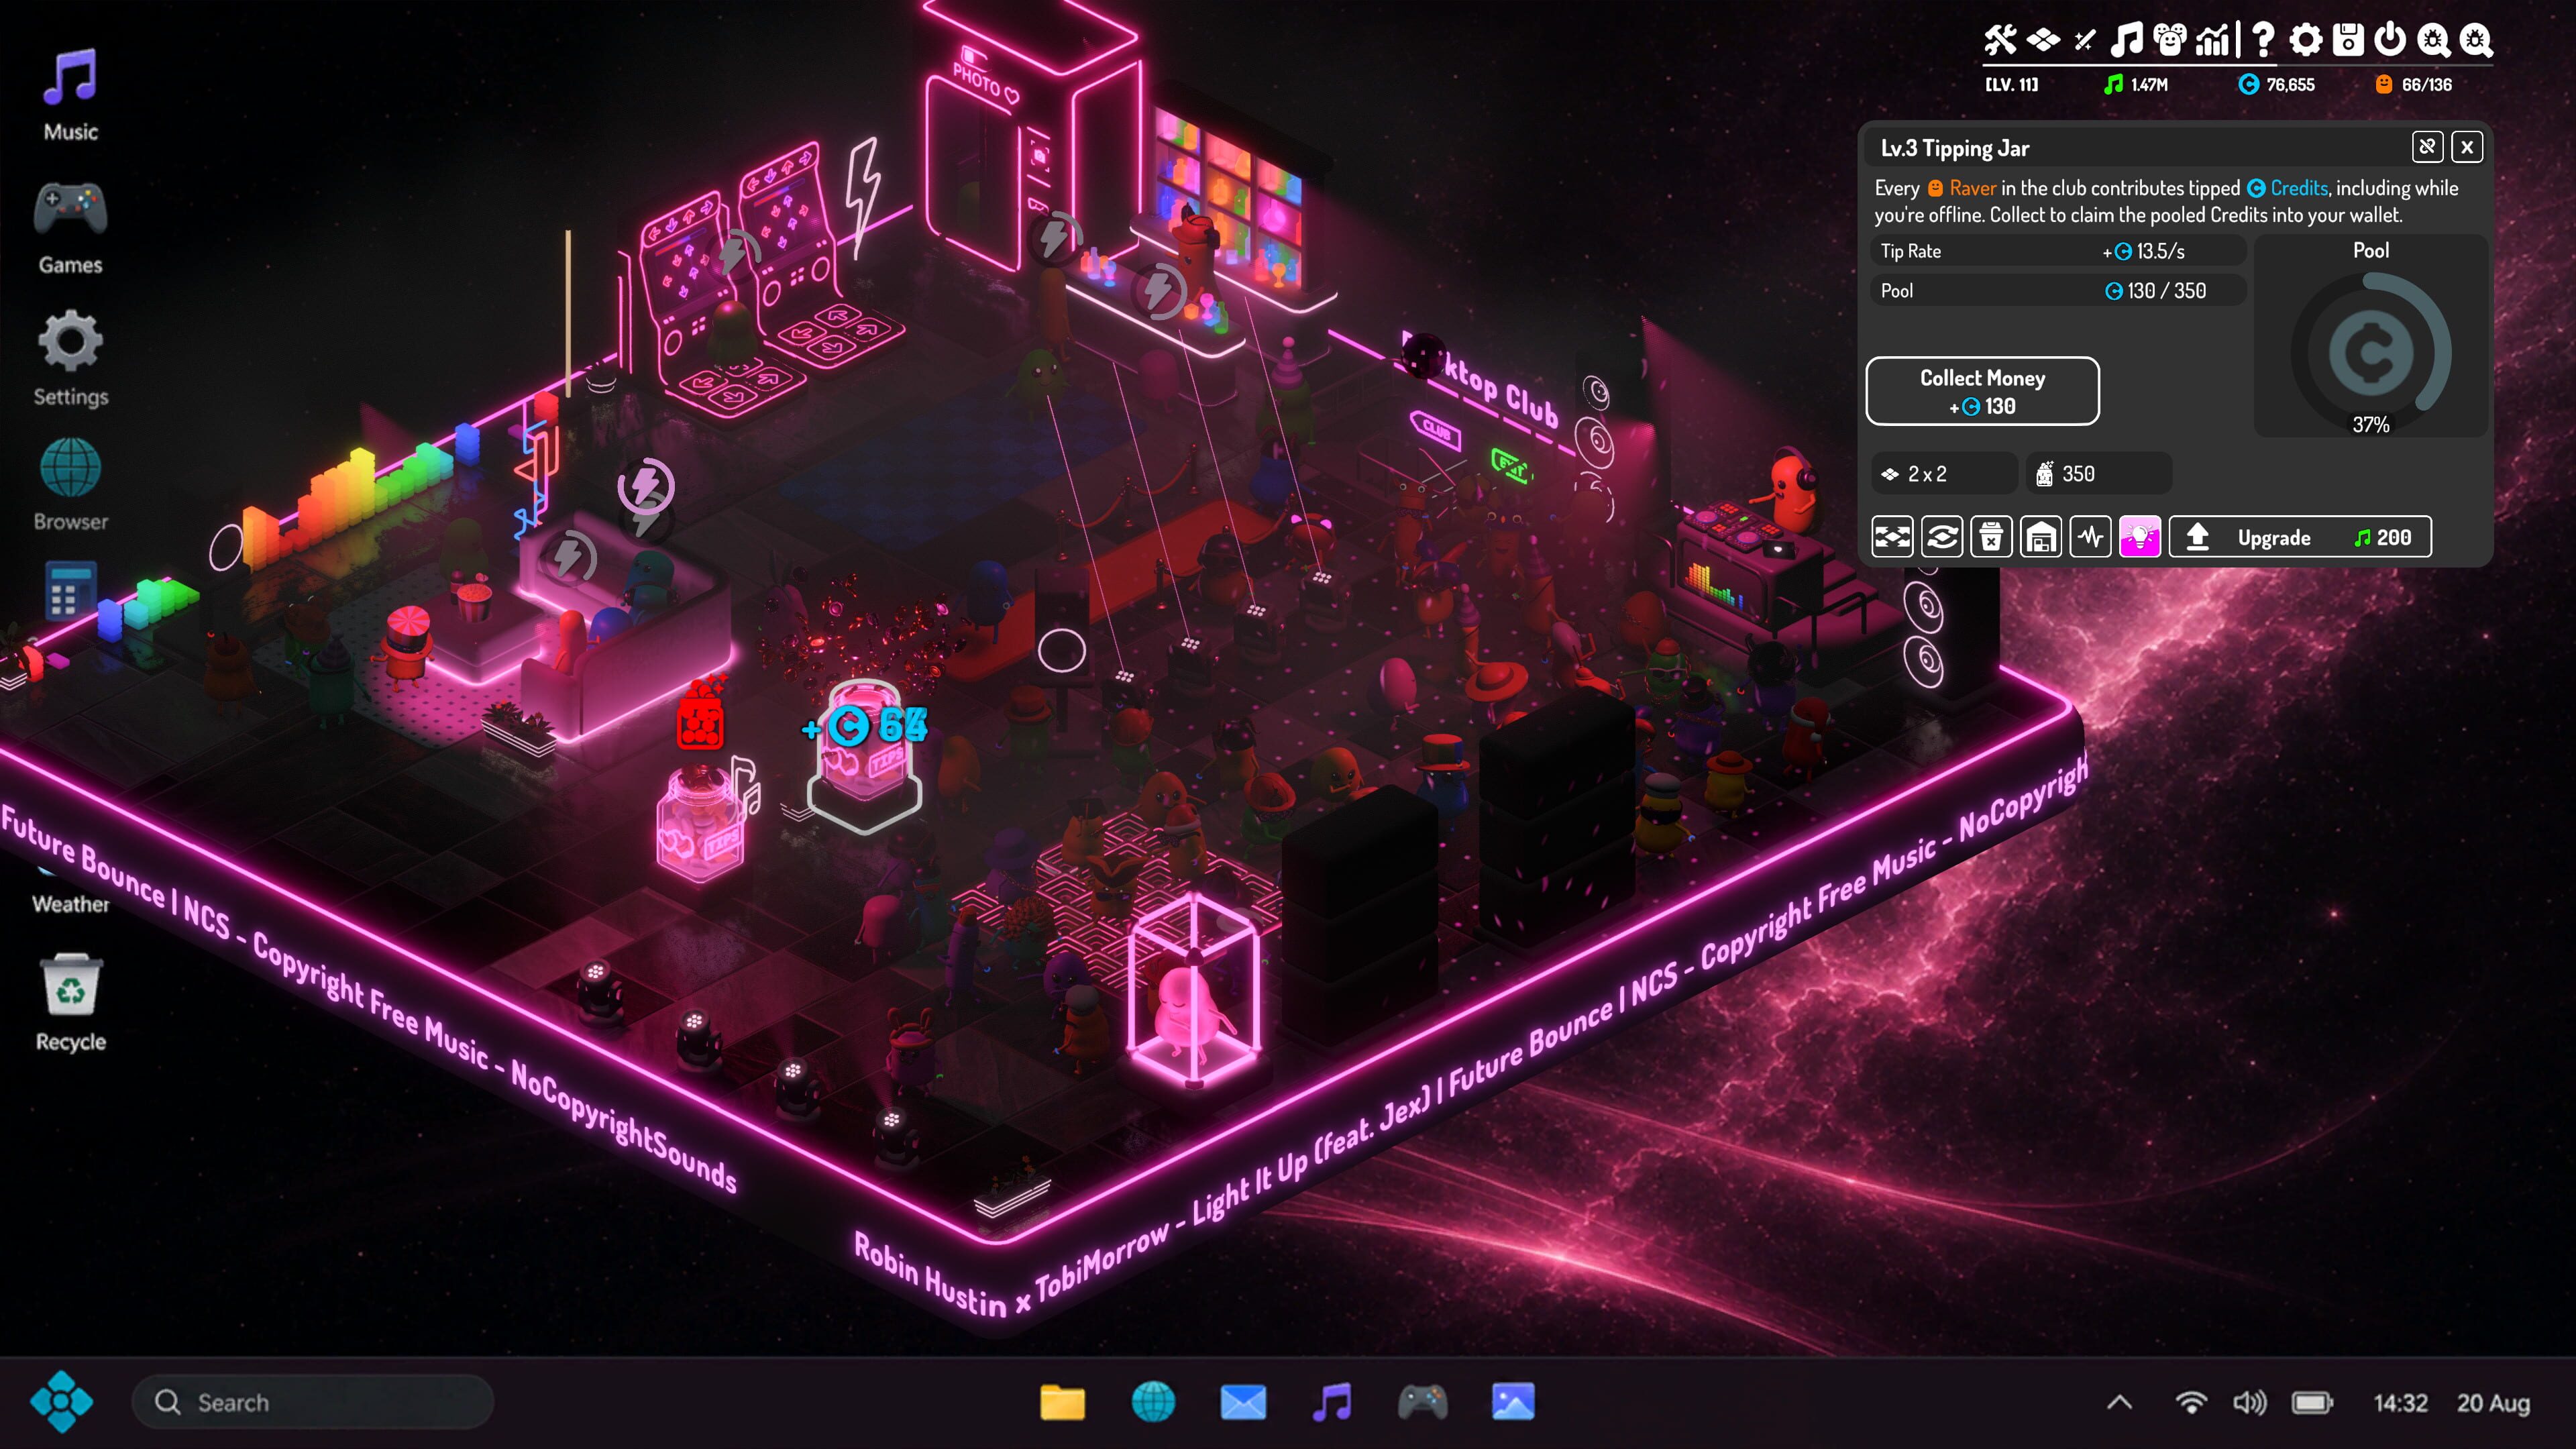Close the Lv.3 Tipping Jar panel
The height and width of the screenshot is (1449, 2576).
point(2467,147)
